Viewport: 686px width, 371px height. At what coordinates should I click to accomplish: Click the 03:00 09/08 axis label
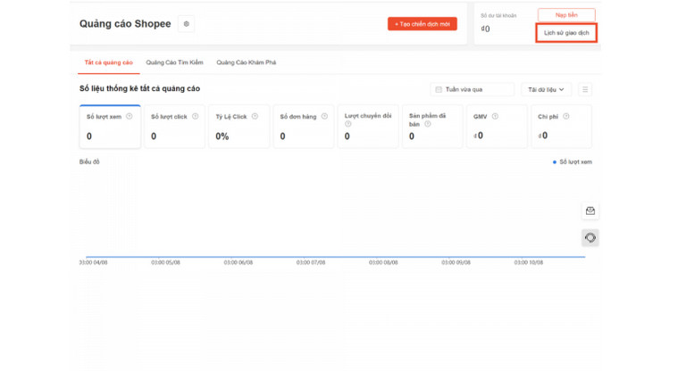pos(456,262)
